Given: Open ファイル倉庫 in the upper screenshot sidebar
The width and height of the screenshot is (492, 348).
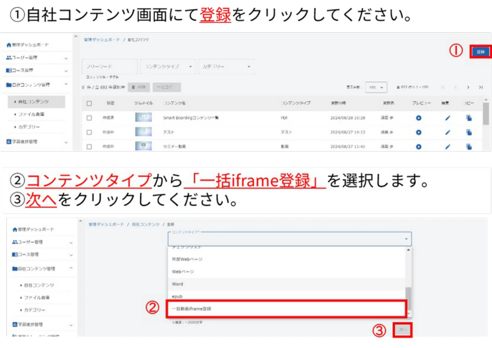Looking at the screenshot, I should pos(31,114).
